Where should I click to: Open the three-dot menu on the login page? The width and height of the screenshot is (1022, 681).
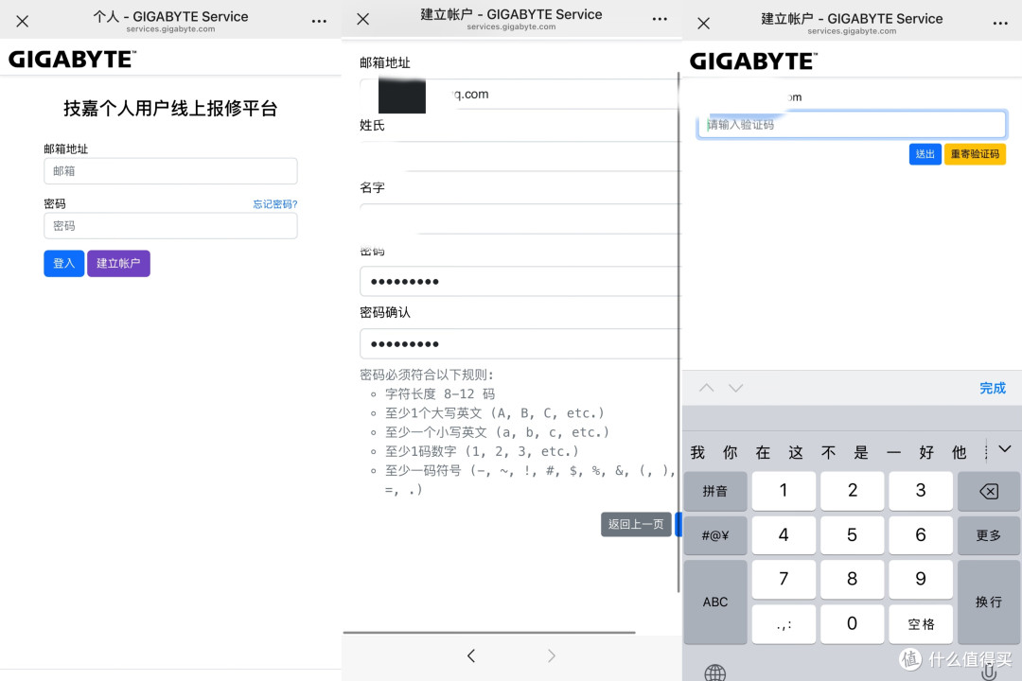click(319, 22)
